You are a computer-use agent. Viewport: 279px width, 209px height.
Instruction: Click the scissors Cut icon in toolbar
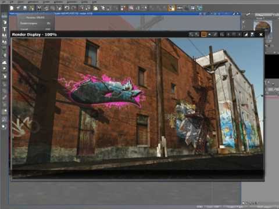pyautogui.click(x=39, y=8)
